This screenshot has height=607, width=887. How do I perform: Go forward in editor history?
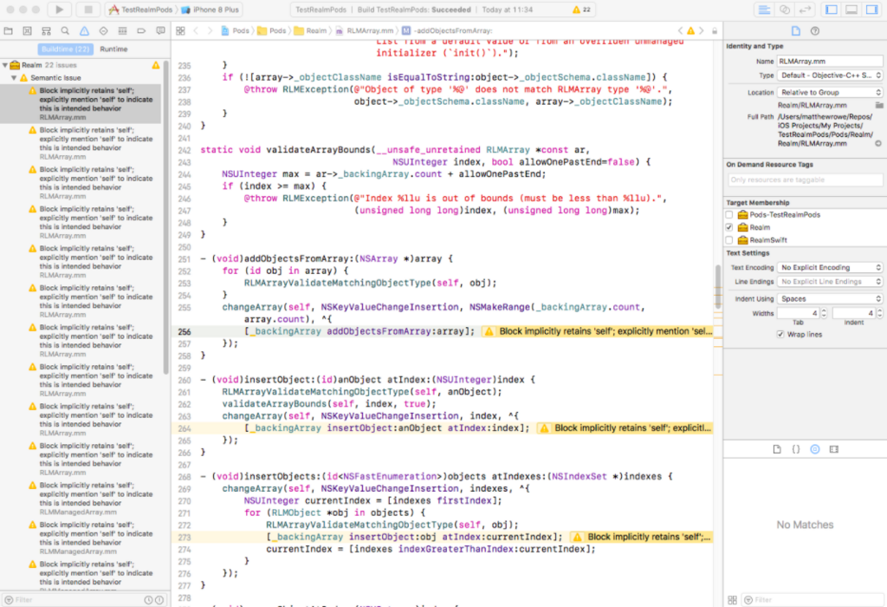click(210, 31)
